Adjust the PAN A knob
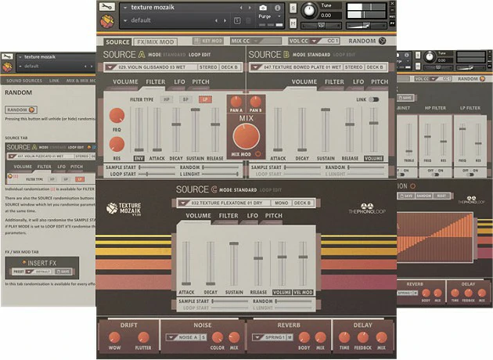Image resolution: width=493 pixels, height=360 pixels. click(x=236, y=102)
